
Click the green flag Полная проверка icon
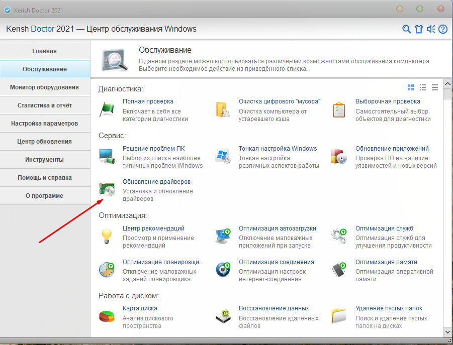pyautogui.click(x=107, y=109)
